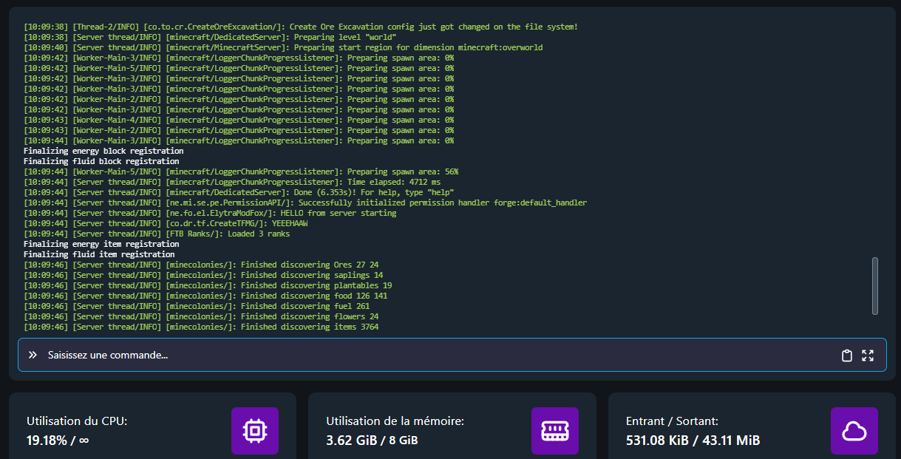Click "HELLO from server starting" log line
Viewport: 901px width, 459px height.
click(210, 213)
